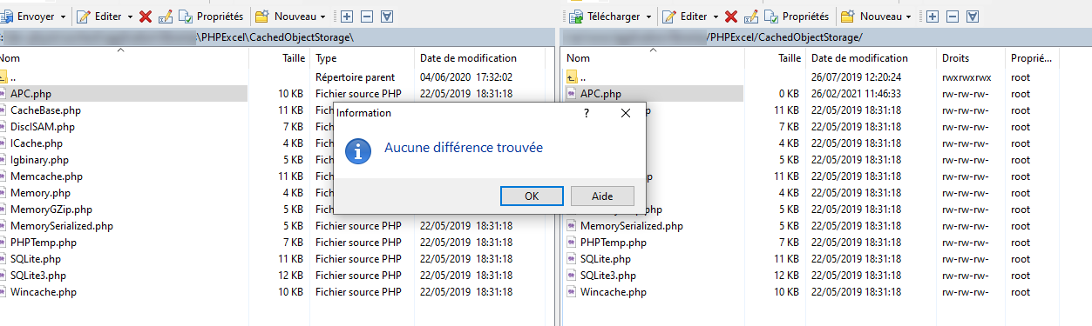Click the rename icon in right panel toolbar
The height and width of the screenshot is (326, 1092).
[751, 17]
